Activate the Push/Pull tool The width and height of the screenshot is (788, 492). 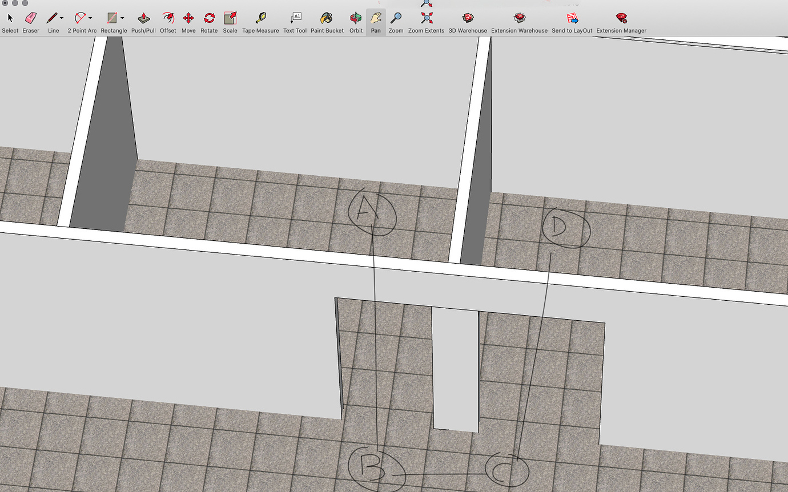pyautogui.click(x=143, y=17)
